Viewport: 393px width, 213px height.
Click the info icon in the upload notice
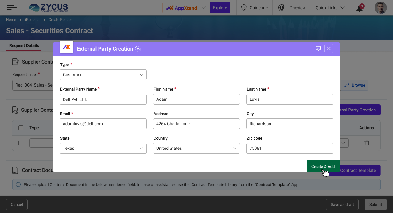tap(18, 185)
